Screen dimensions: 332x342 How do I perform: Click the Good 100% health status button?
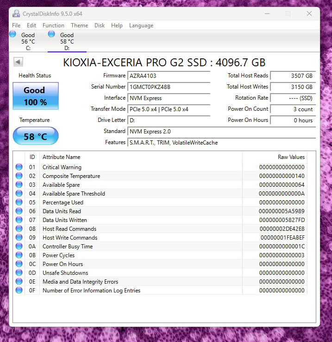[35, 96]
